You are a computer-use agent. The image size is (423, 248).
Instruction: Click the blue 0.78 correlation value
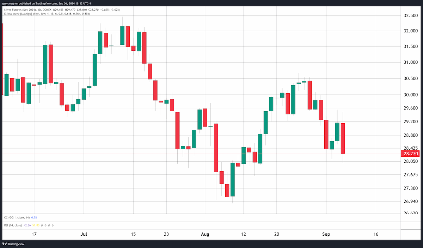click(x=34, y=217)
